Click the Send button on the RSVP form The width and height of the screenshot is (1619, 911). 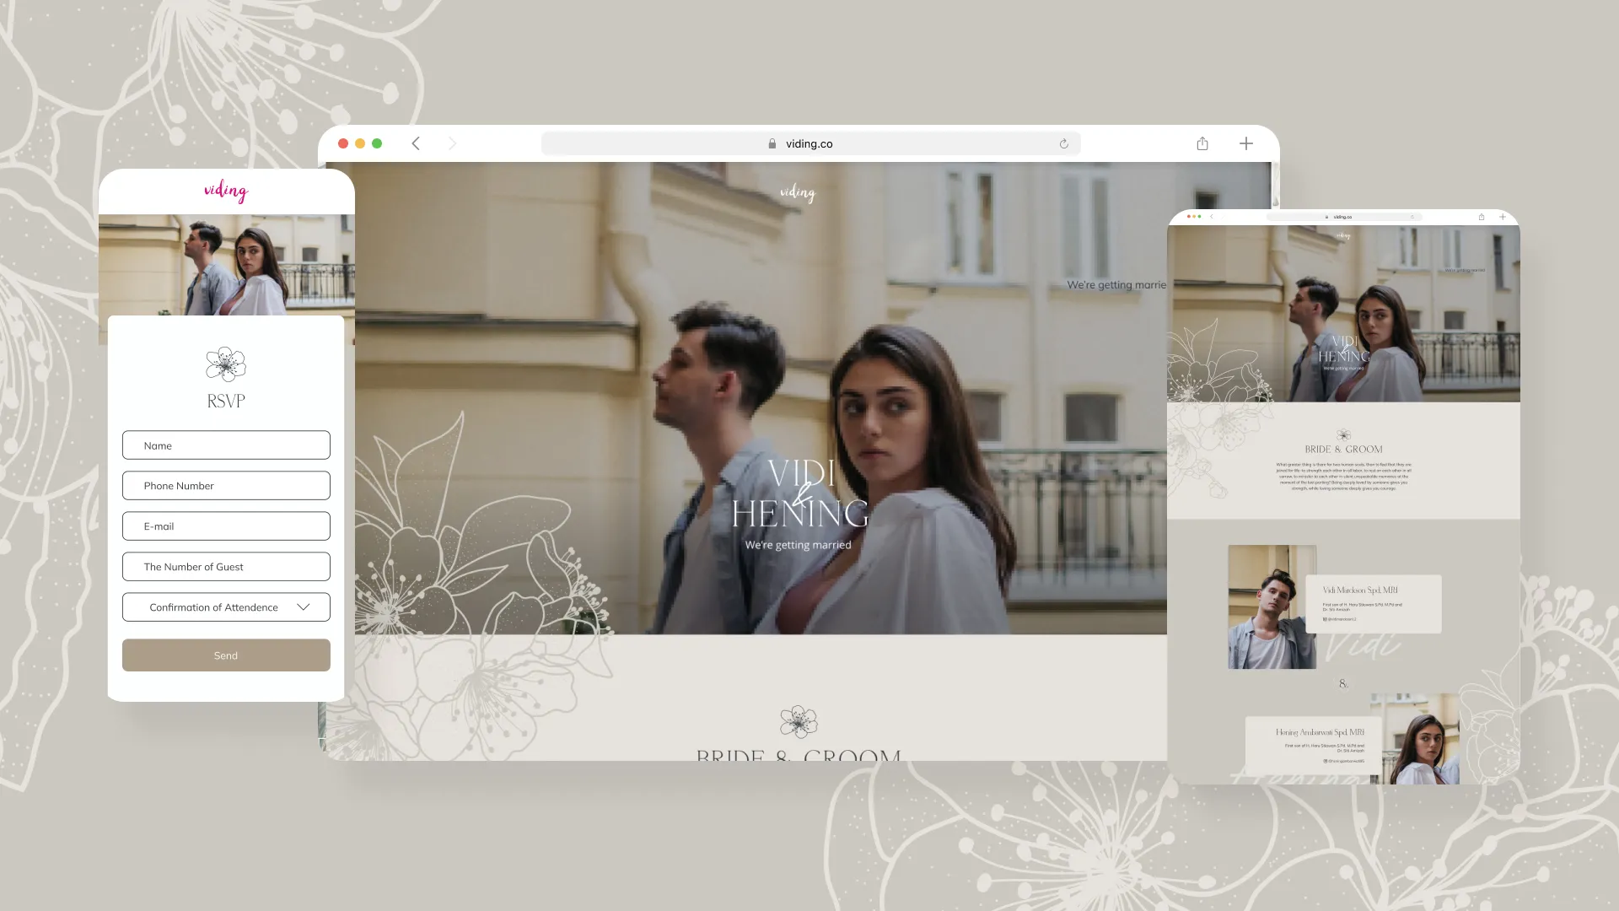tap(226, 655)
